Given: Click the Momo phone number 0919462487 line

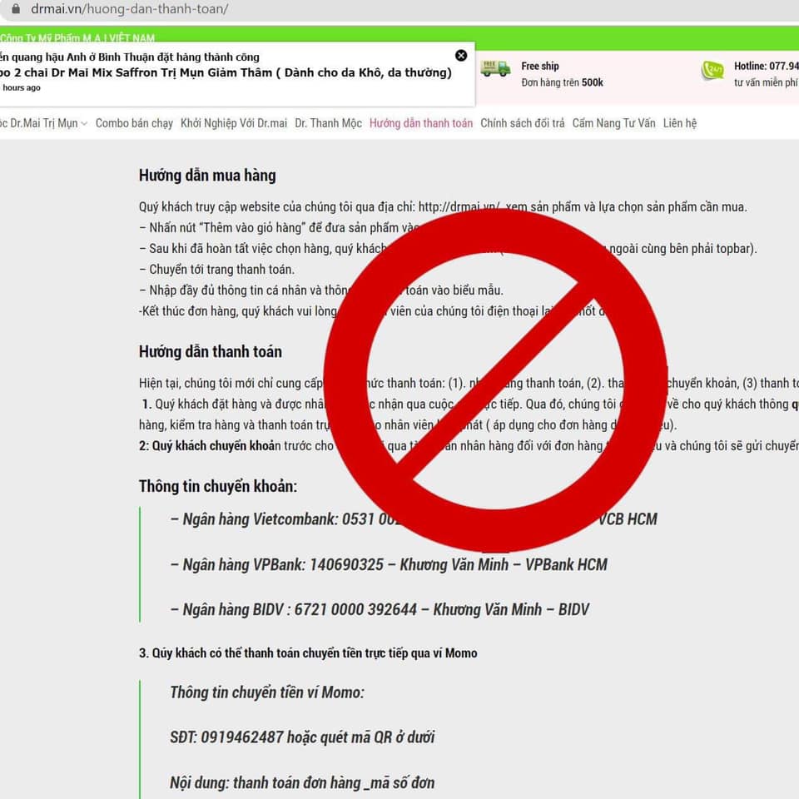Looking at the screenshot, I should [x=302, y=737].
